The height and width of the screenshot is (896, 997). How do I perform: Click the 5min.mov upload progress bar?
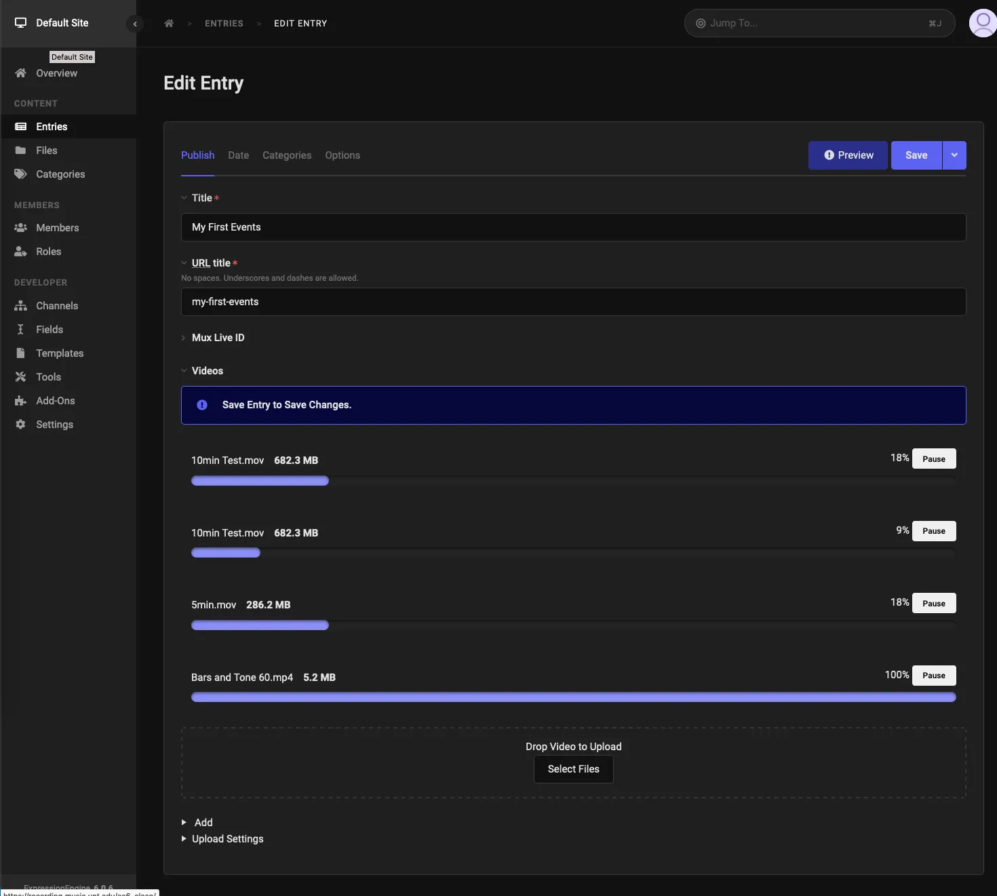pos(574,625)
